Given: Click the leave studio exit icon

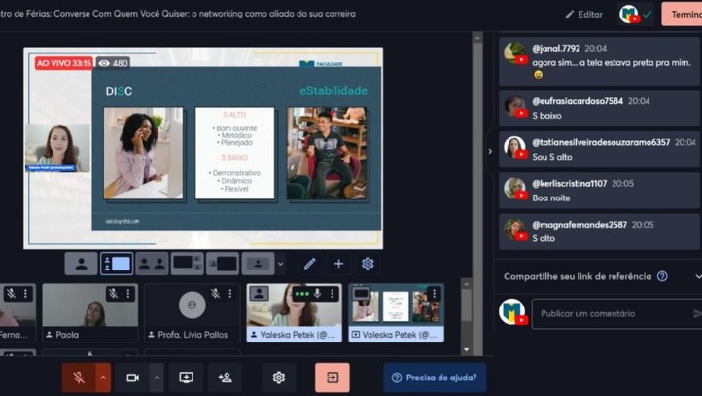Looking at the screenshot, I should (332, 378).
